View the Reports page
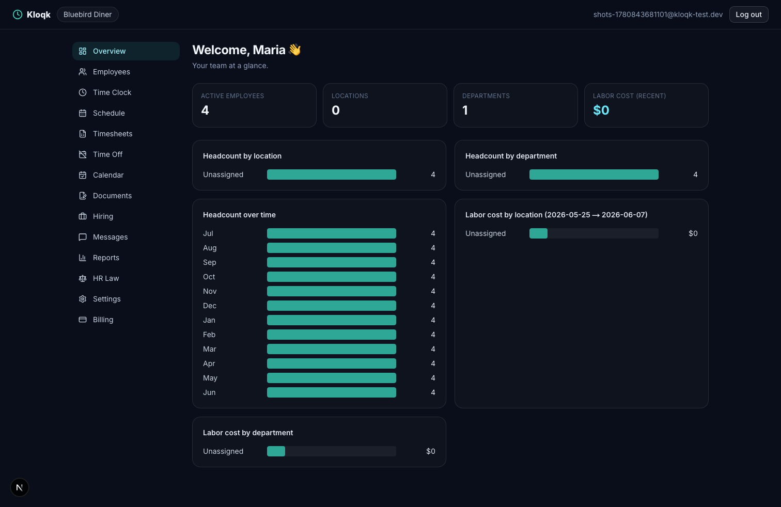The height and width of the screenshot is (507, 781). (126, 258)
